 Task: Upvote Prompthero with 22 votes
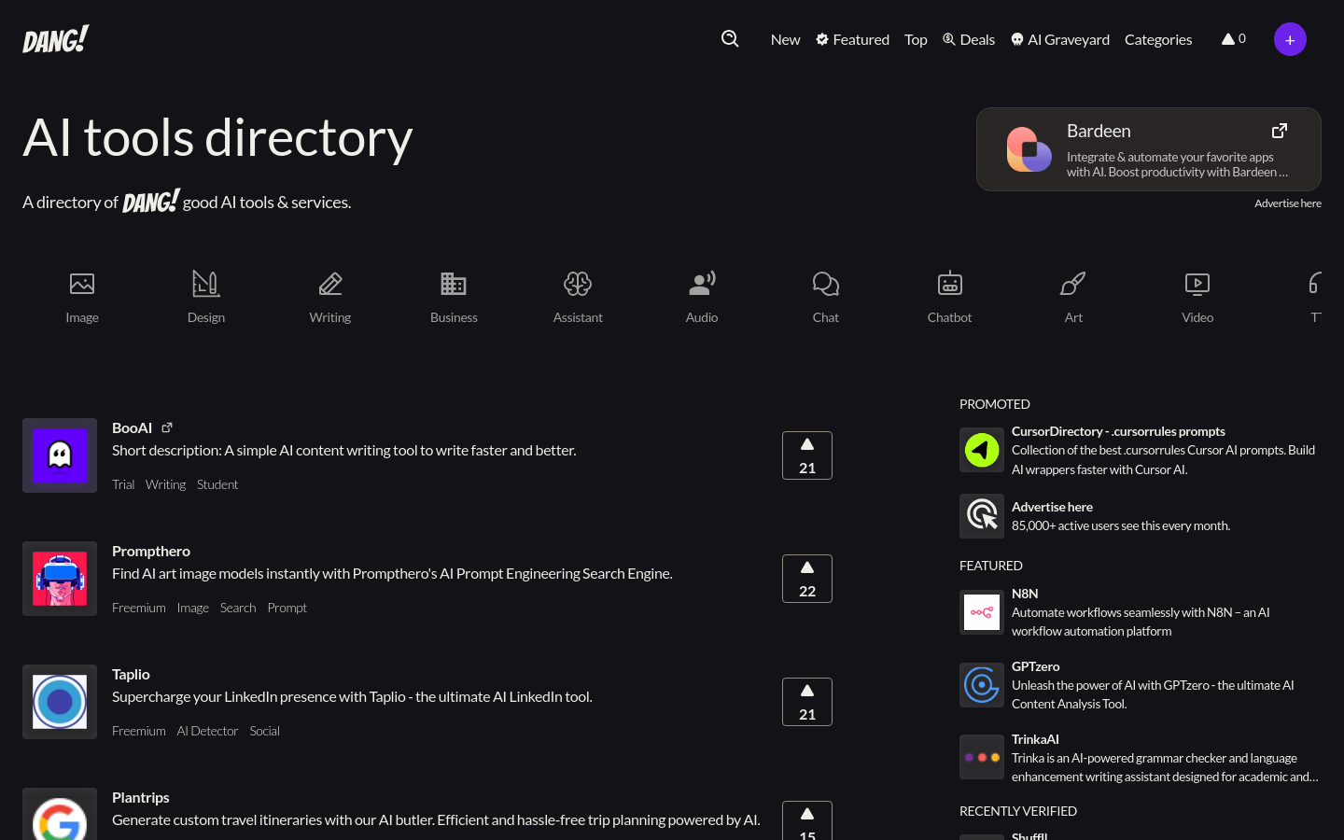click(807, 579)
